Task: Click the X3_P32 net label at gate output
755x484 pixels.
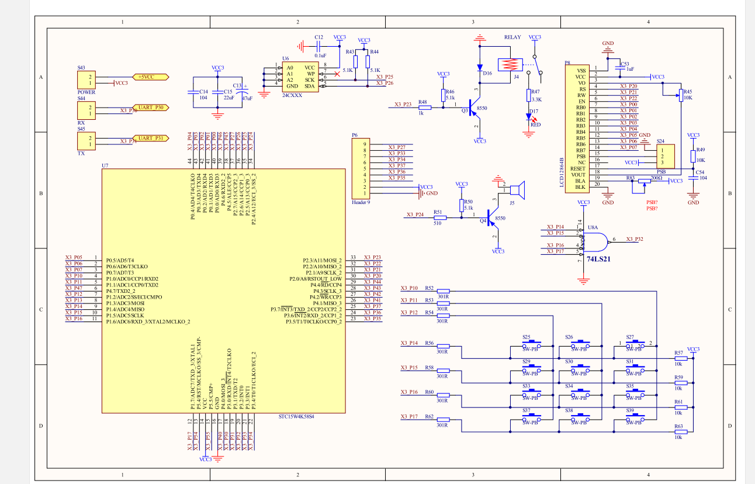Action: click(635, 239)
